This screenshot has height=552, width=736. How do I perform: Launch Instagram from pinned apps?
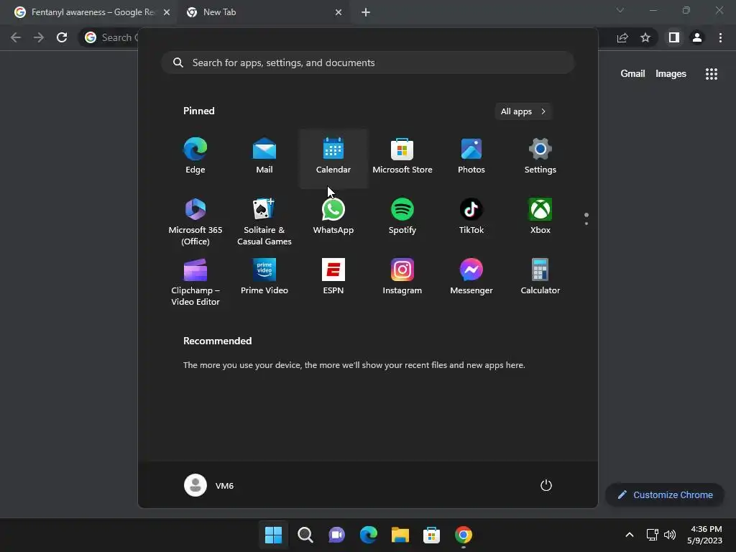(x=402, y=277)
